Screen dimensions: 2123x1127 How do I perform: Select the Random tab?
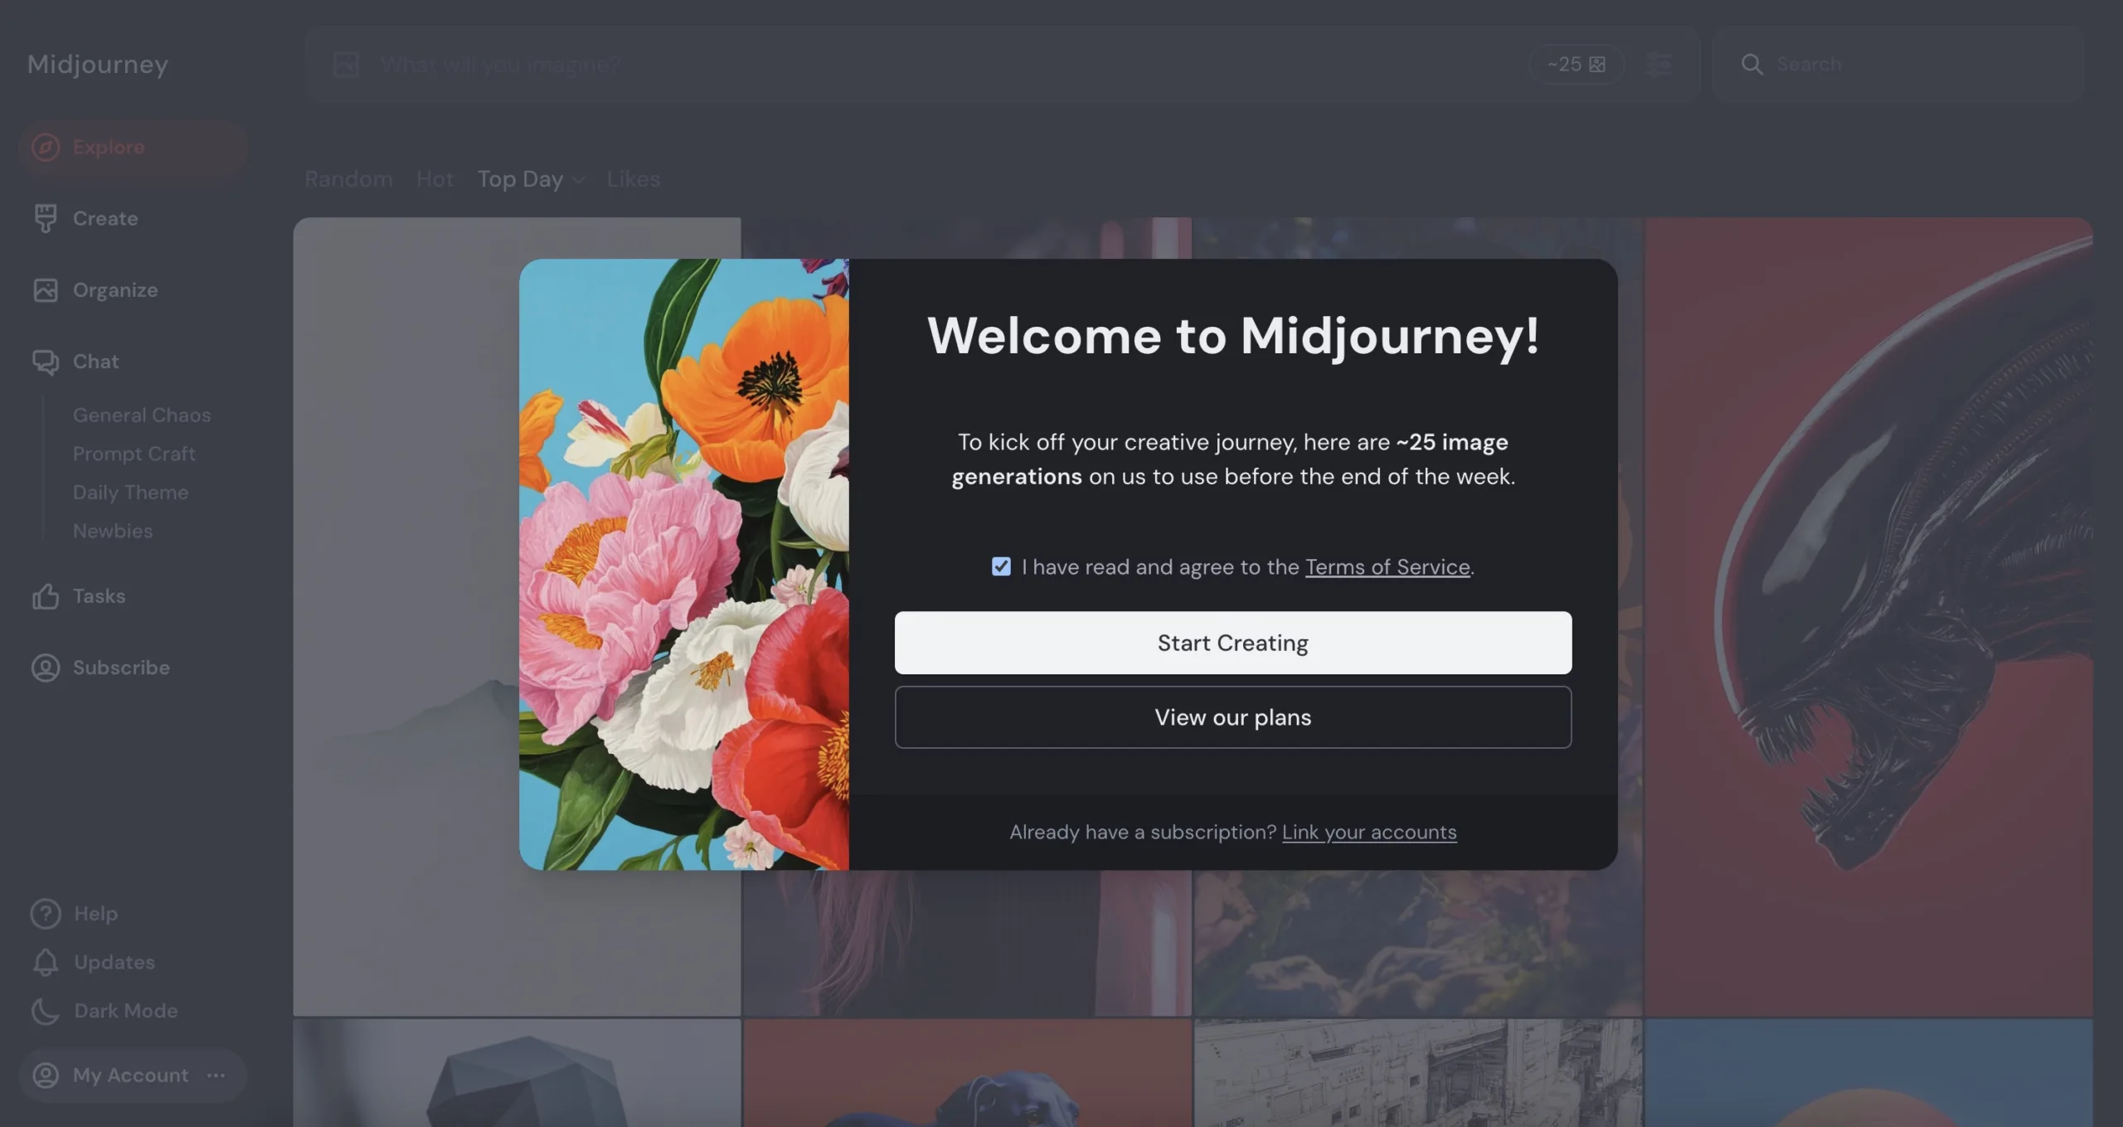[348, 178]
